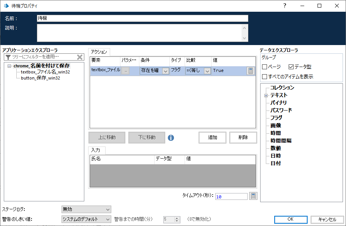Select chrome_名前を付けて保存 tree item
This screenshot has height=226, width=346.
click(41, 66)
